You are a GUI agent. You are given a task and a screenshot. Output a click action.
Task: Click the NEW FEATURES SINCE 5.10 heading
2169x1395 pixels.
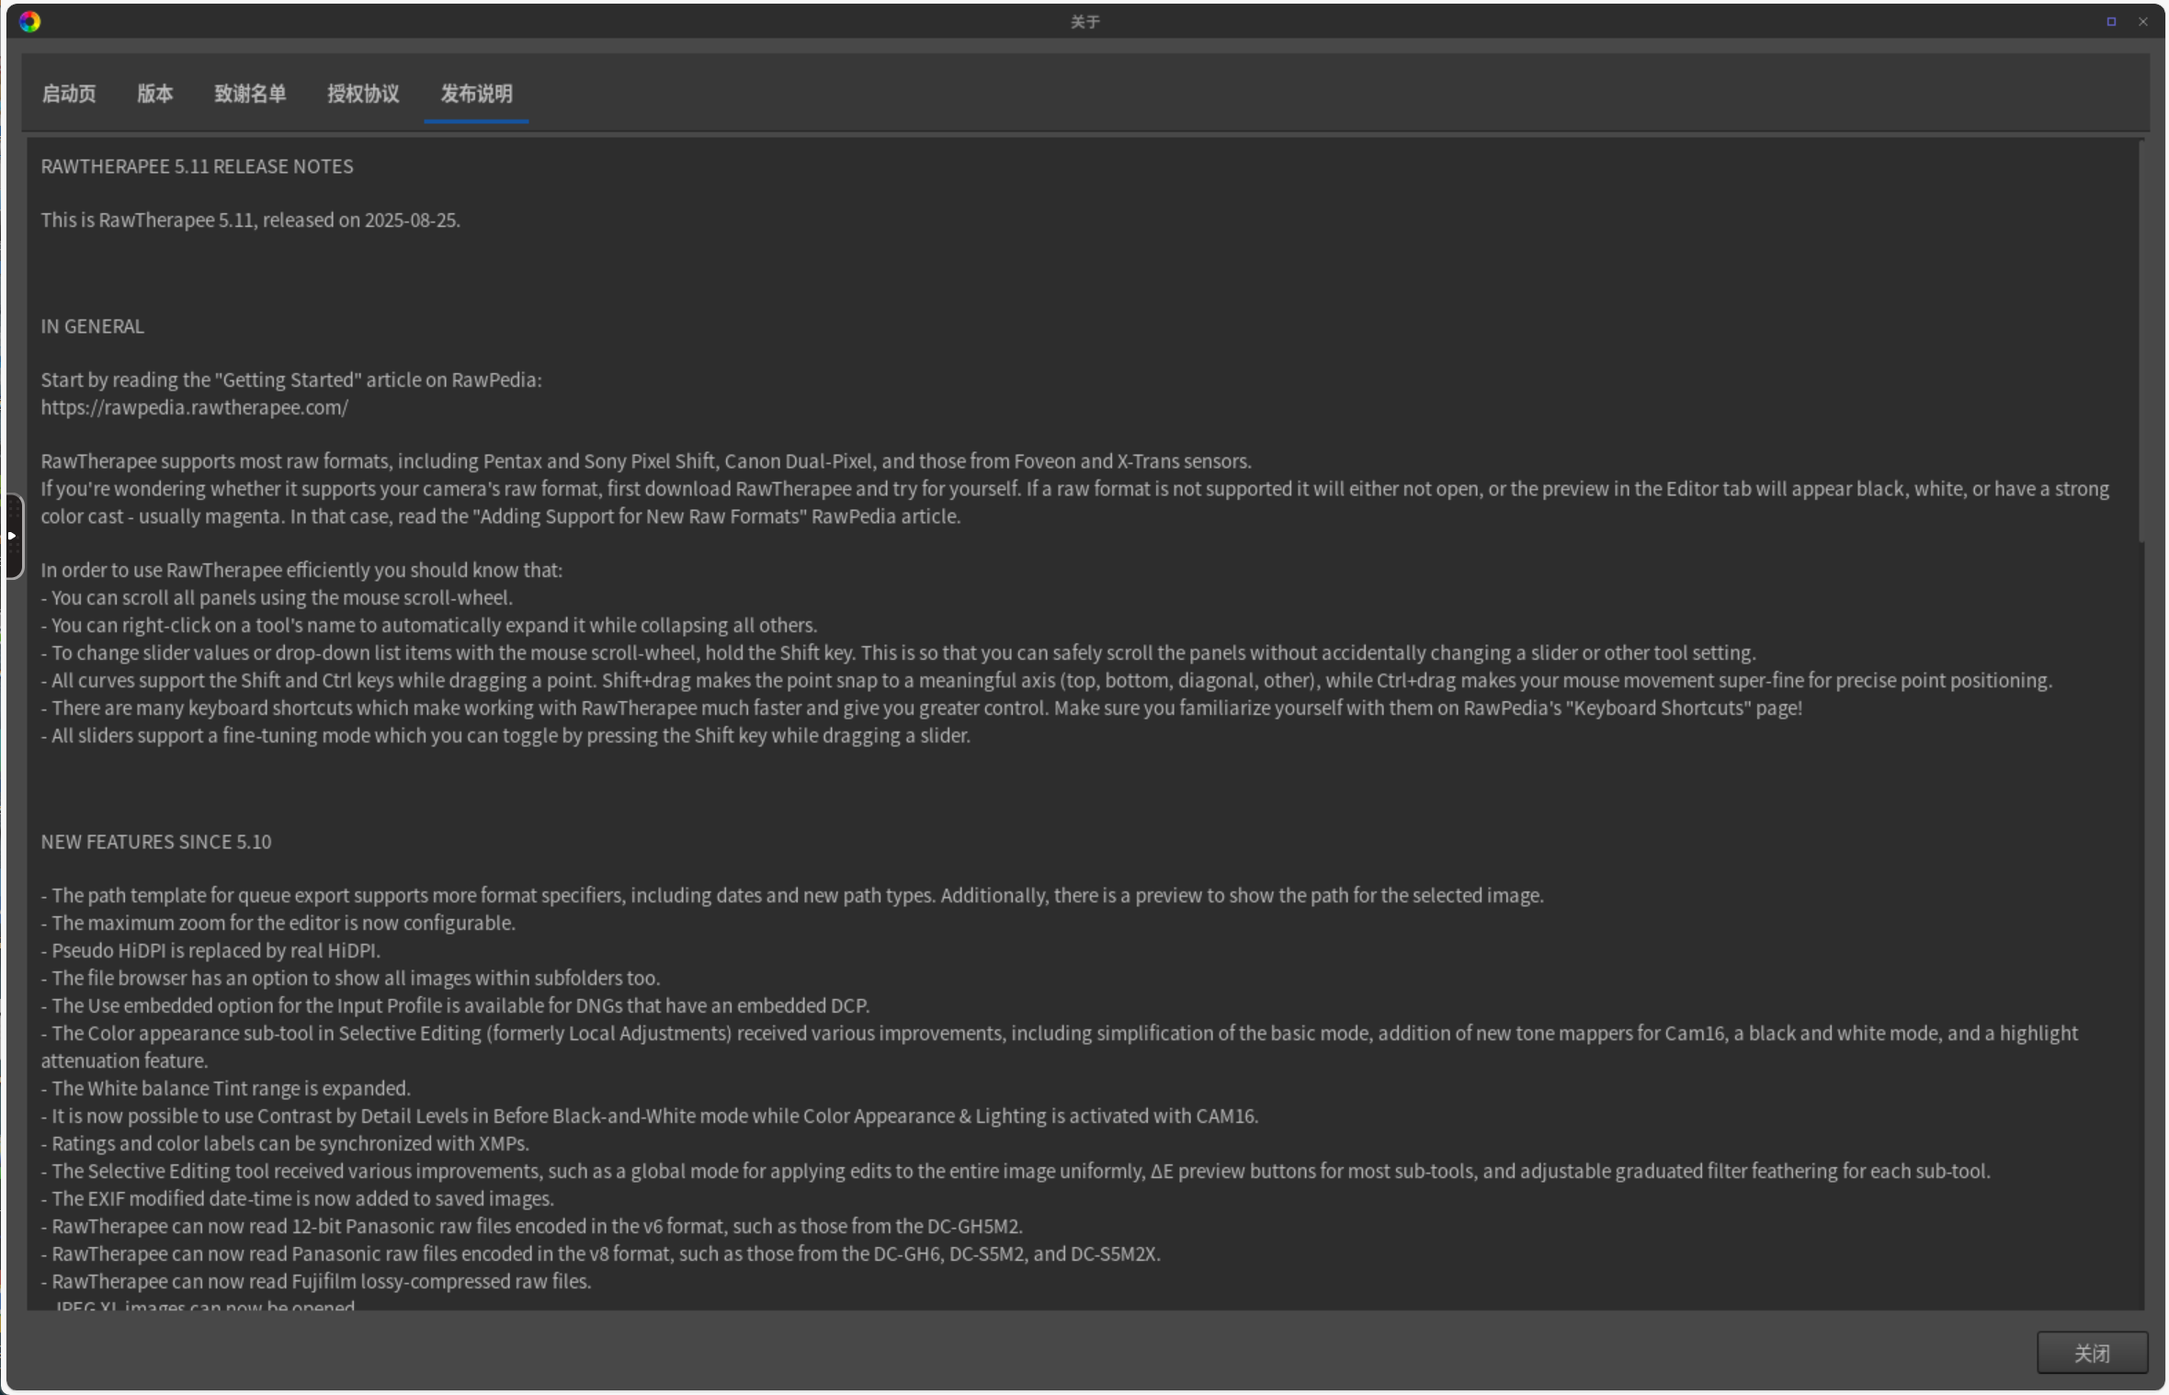(x=155, y=843)
